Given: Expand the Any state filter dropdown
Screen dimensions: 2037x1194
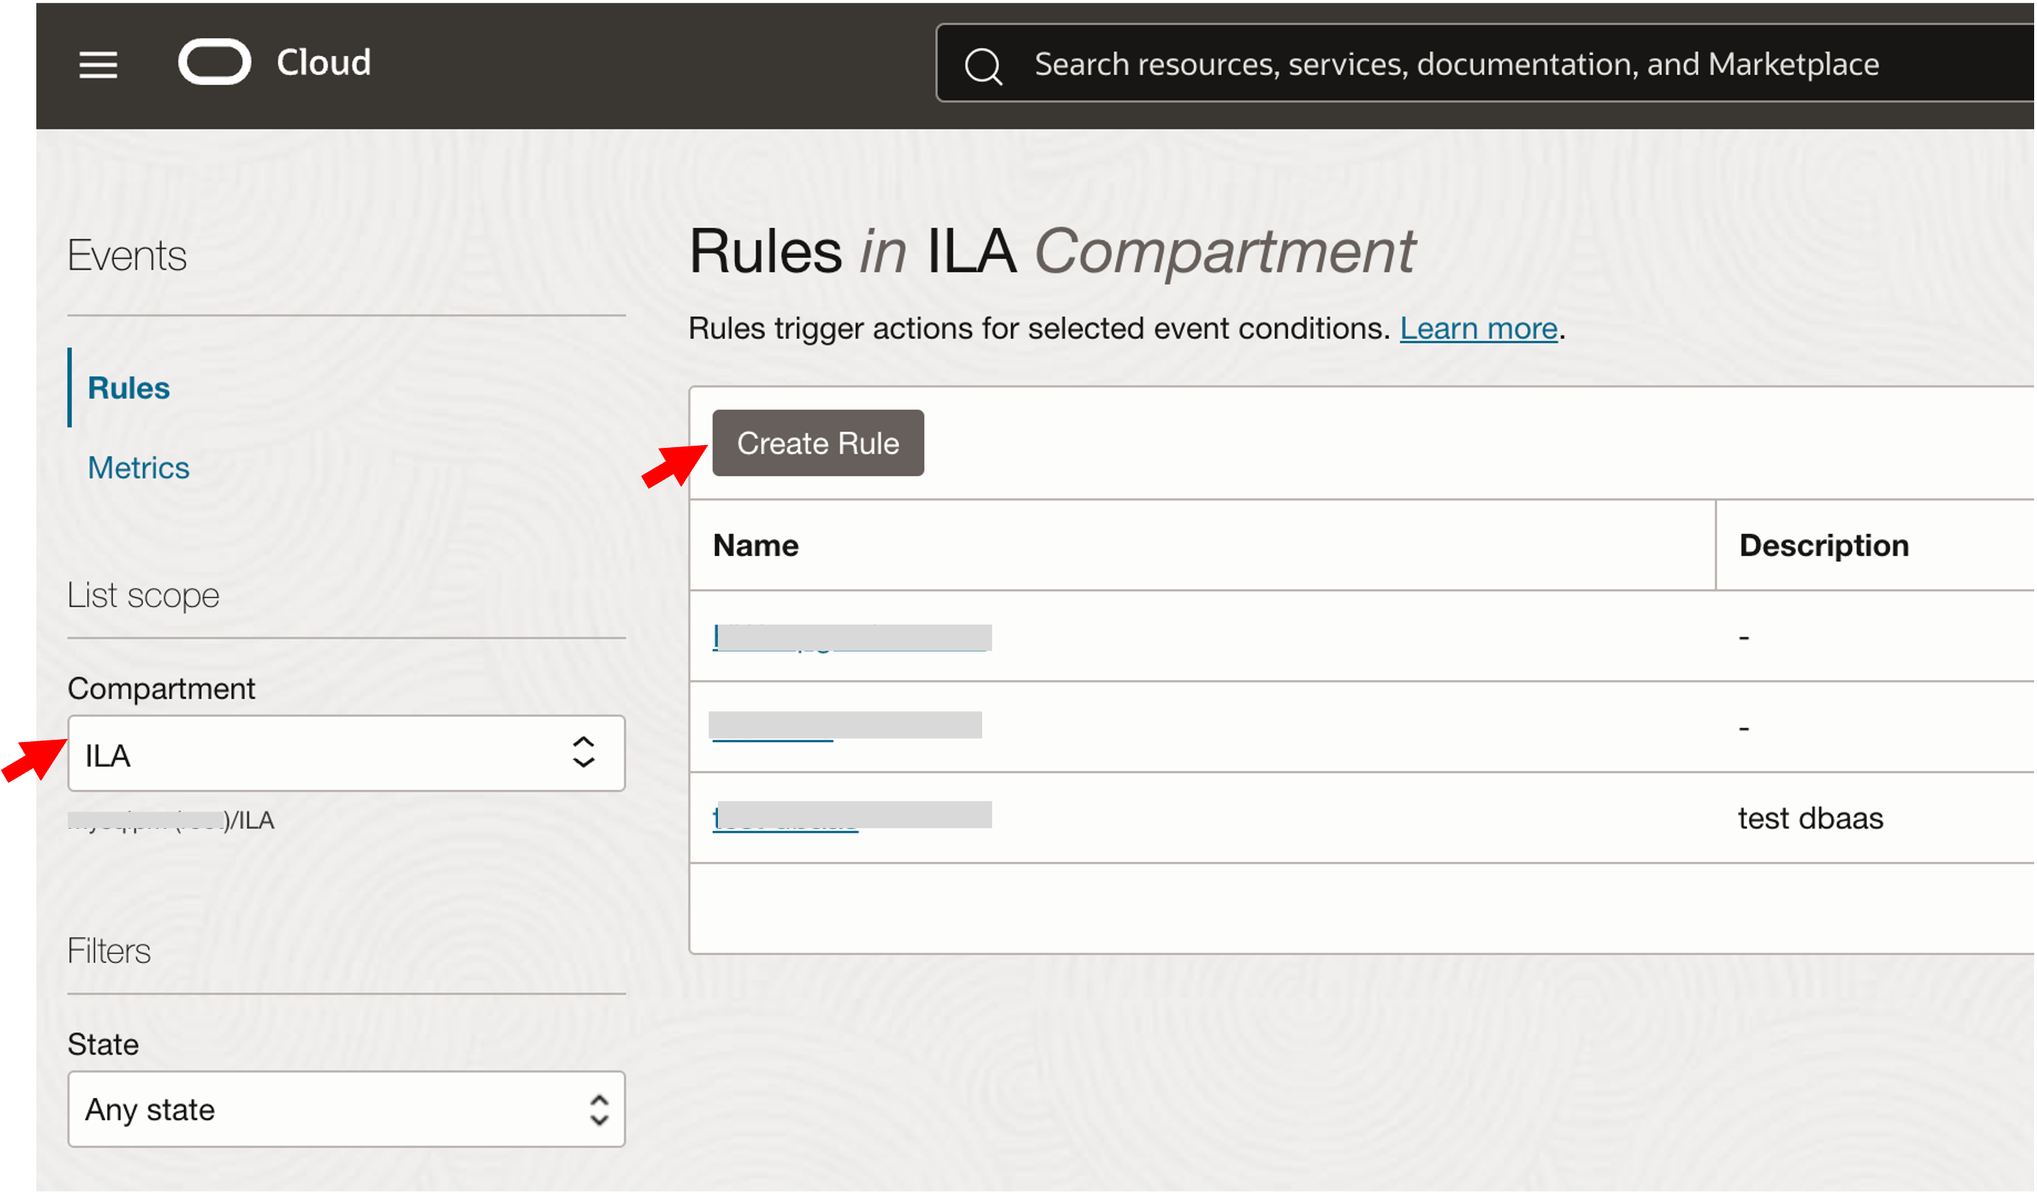Looking at the screenshot, I should [x=323, y=1109].
